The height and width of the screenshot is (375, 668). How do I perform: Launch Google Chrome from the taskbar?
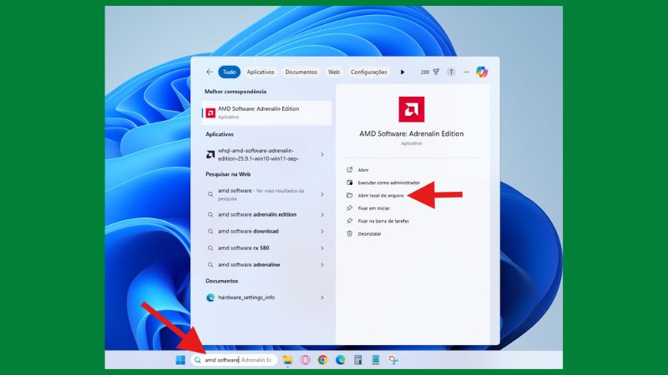pos(322,360)
